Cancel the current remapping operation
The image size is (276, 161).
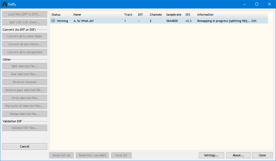pos(25,146)
